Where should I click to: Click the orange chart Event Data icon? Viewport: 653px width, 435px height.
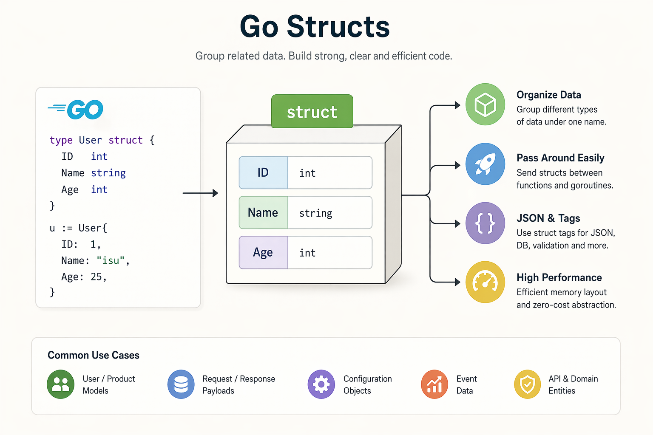(x=434, y=384)
